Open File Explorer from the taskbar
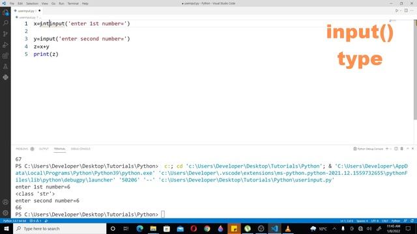Viewport: 417px width, 234px height. pos(153,228)
